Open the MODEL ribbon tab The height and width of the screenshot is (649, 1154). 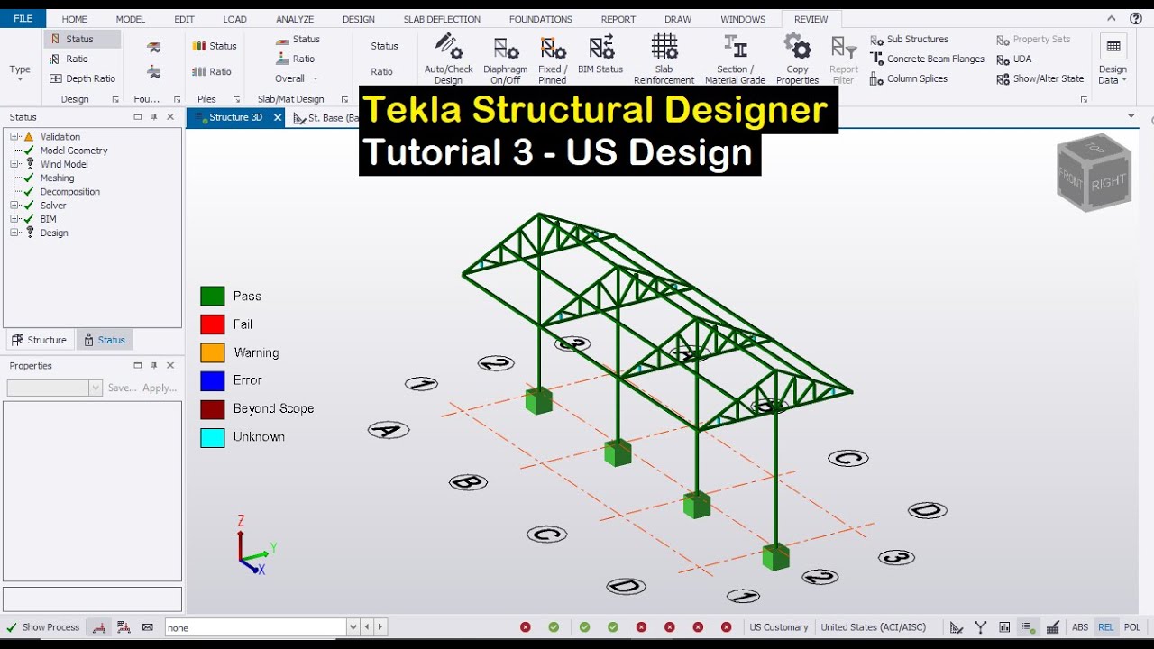tap(131, 19)
